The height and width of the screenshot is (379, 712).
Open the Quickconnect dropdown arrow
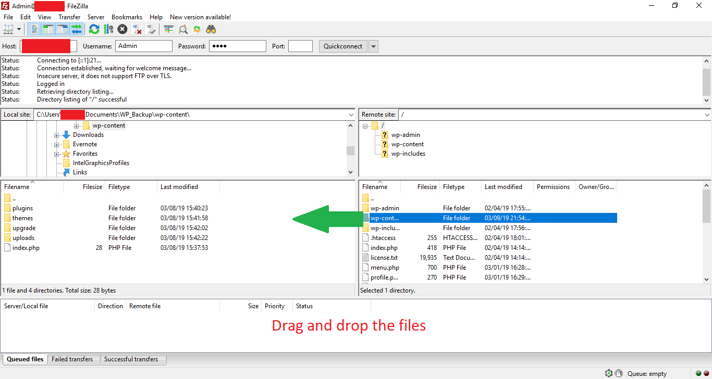[x=373, y=46]
